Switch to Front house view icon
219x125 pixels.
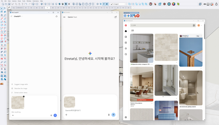point(80,4)
